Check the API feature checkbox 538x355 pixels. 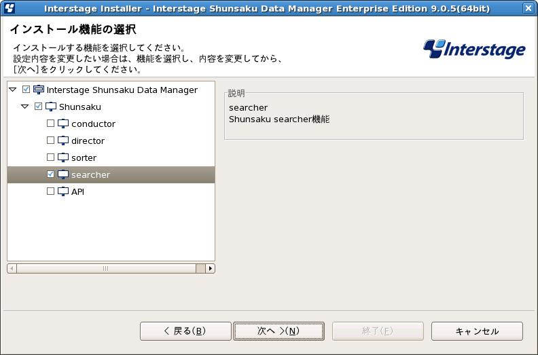tap(50, 191)
